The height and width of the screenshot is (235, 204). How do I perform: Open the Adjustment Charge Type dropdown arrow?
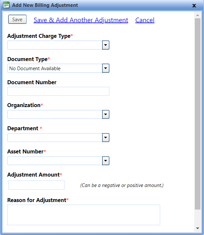tap(106, 45)
